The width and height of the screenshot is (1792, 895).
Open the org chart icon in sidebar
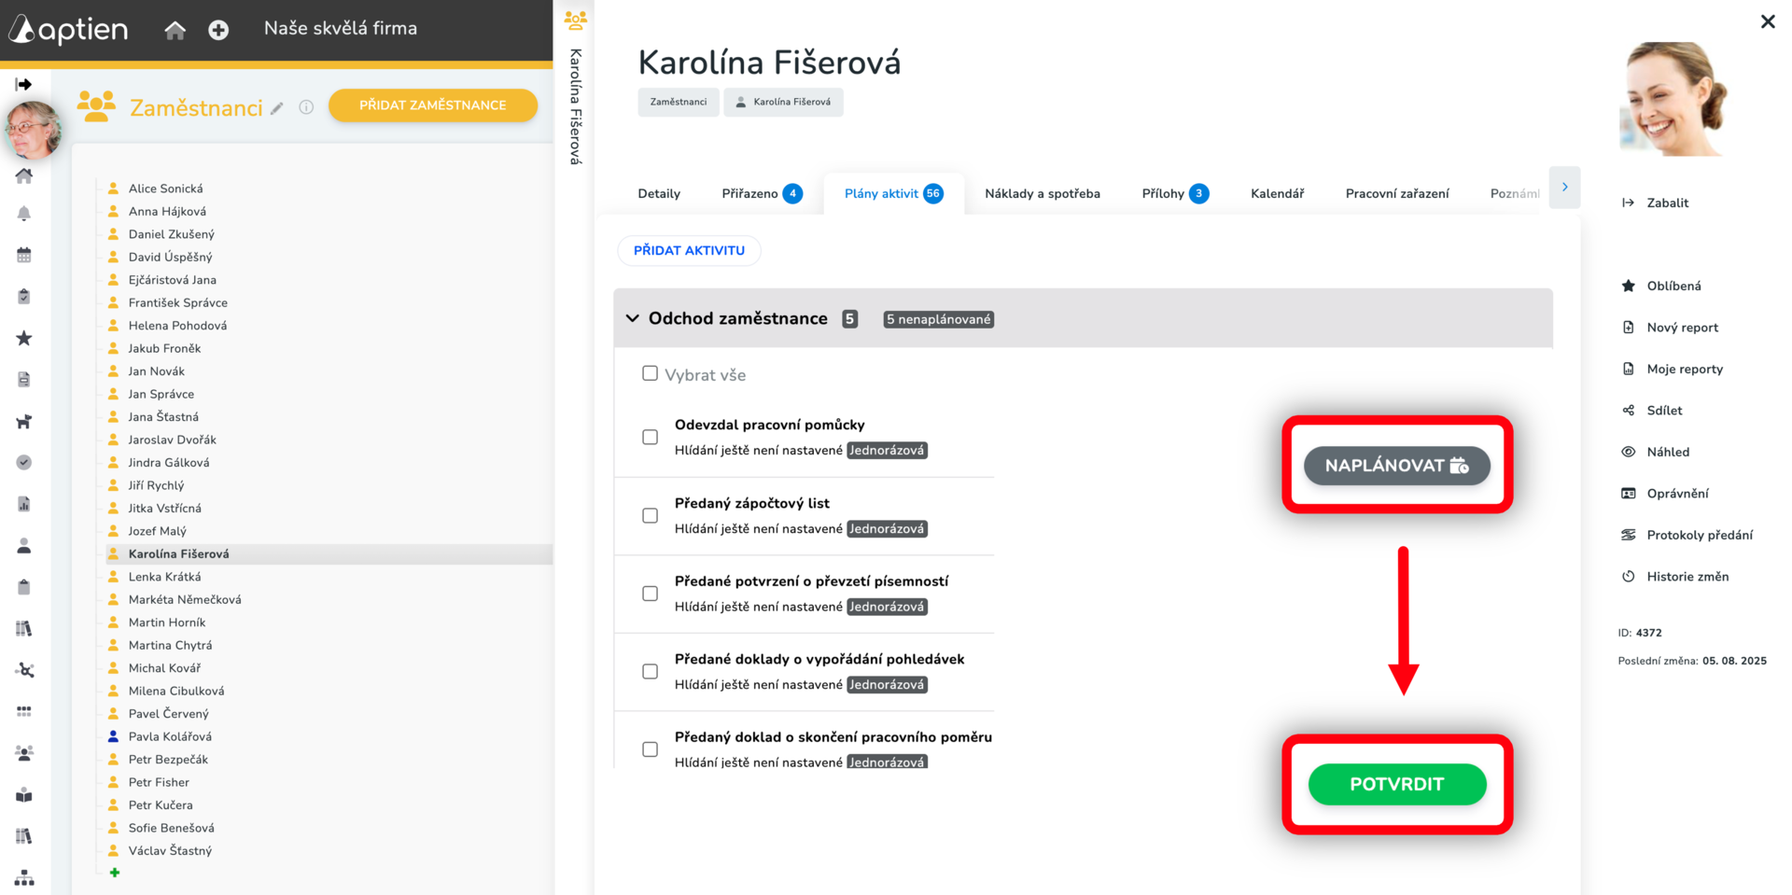[24, 878]
